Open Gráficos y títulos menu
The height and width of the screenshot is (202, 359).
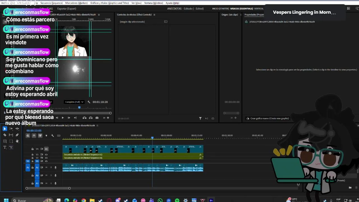110,3
